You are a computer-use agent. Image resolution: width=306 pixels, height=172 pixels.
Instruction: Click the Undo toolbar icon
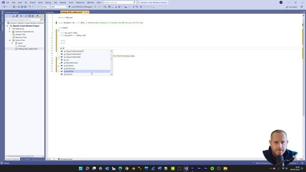pyautogui.click(x=30, y=7)
